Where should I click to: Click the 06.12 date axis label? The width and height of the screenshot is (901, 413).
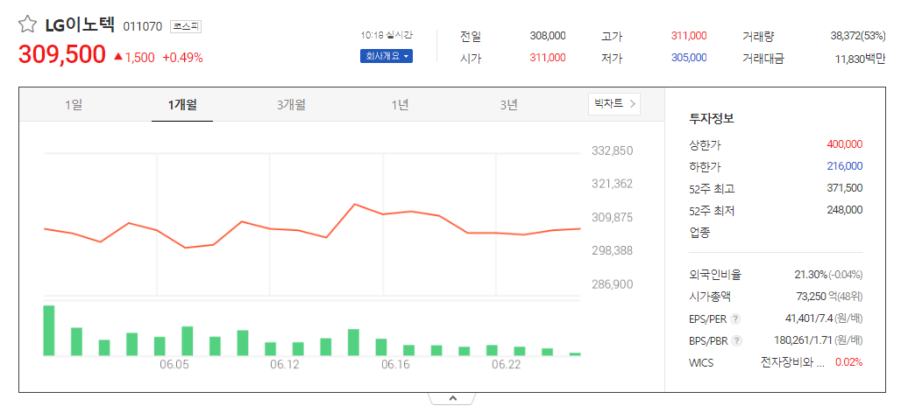[x=285, y=366]
